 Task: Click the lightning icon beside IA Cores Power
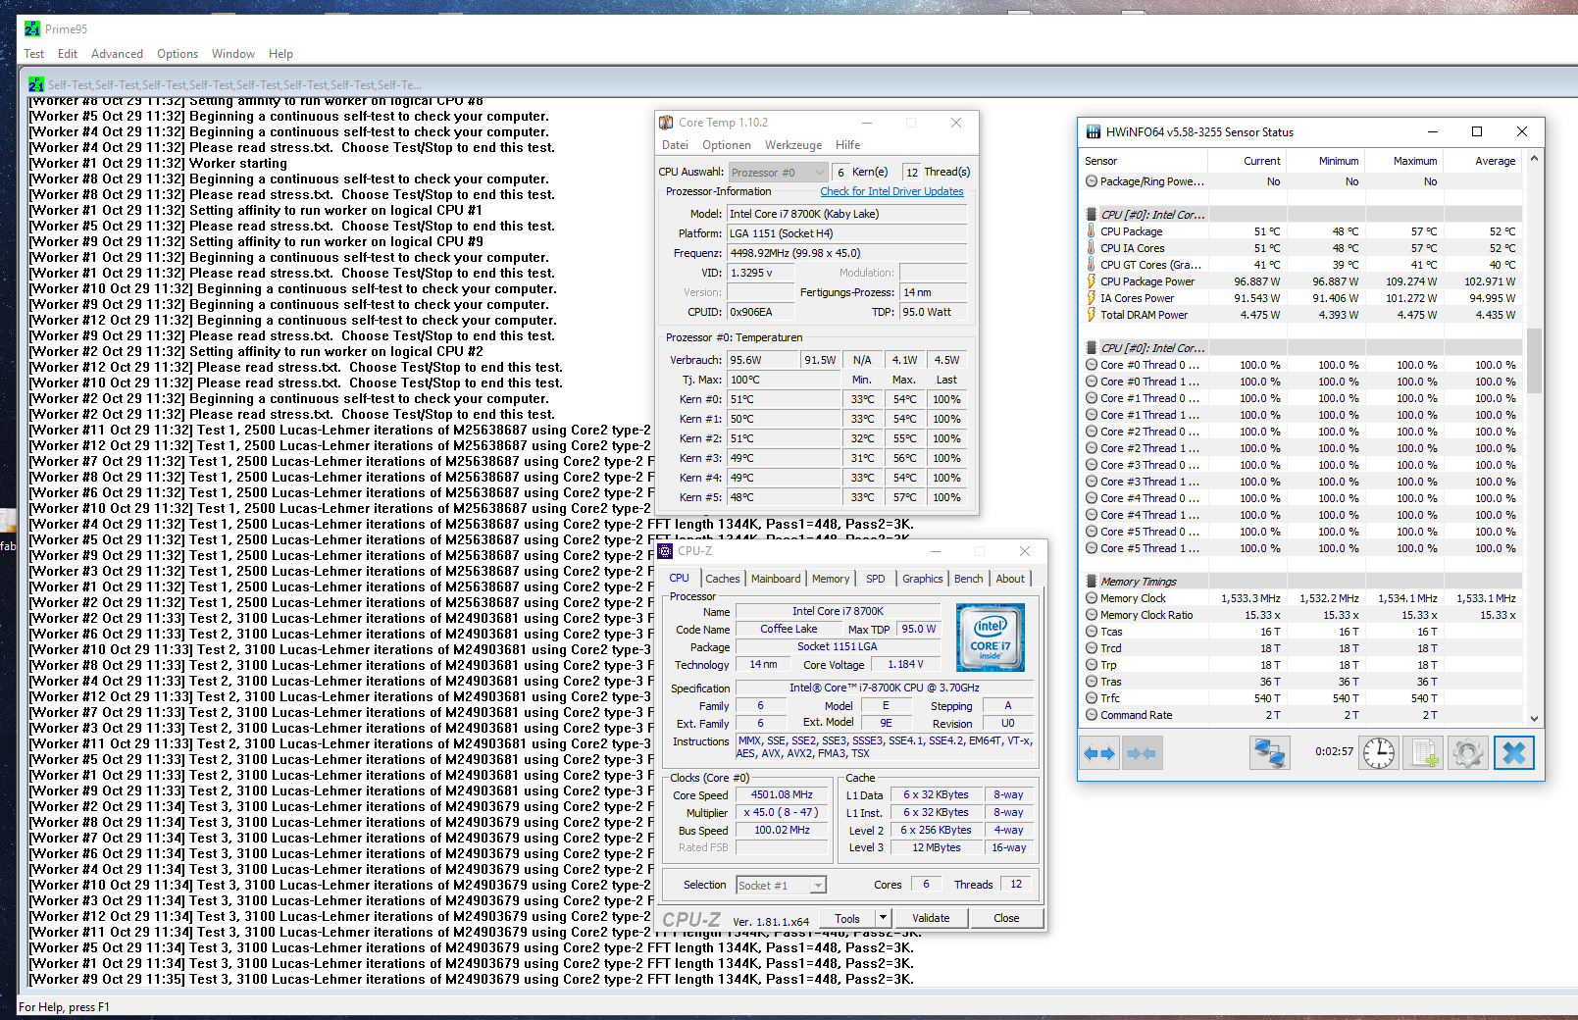(x=1091, y=298)
